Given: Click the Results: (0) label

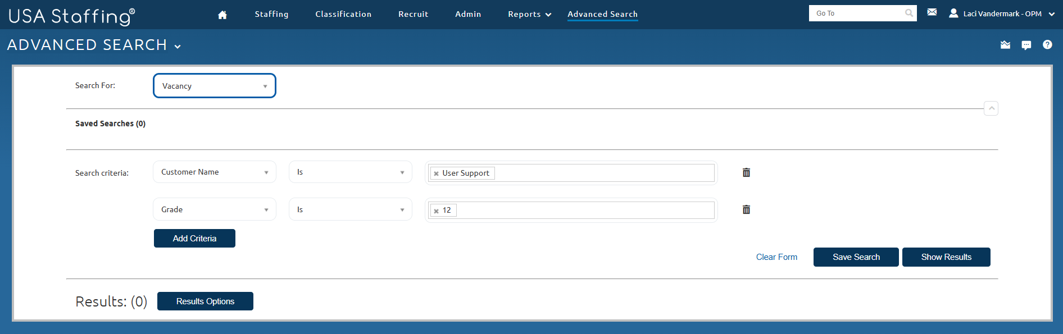Looking at the screenshot, I should [111, 301].
